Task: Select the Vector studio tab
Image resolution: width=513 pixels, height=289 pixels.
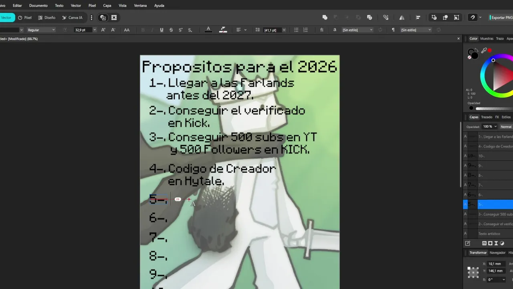Action: [7, 18]
